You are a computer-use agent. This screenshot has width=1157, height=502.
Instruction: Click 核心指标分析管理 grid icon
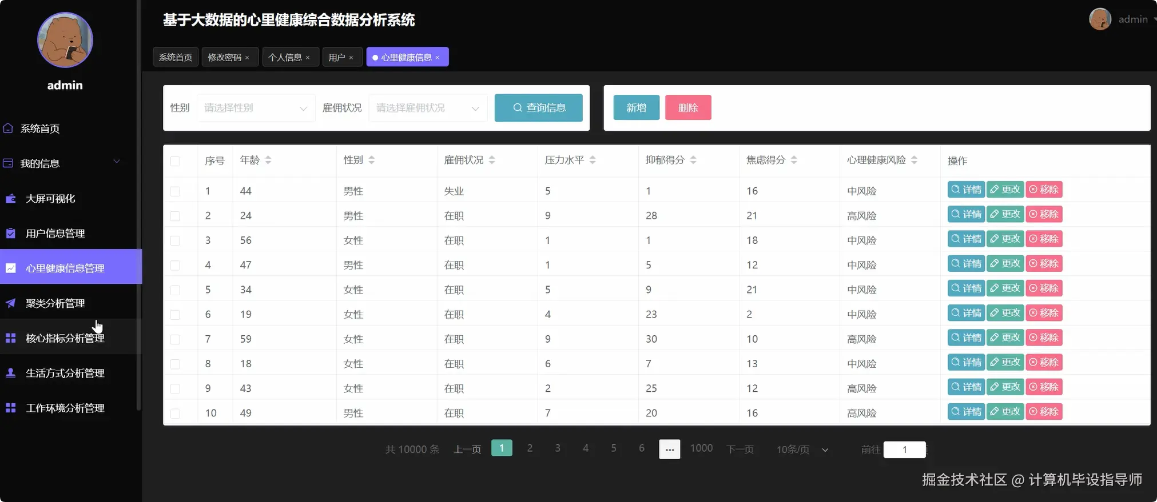tap(10, 338)
